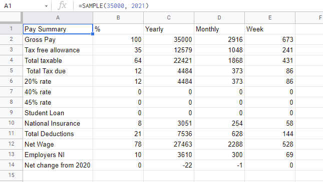Select column D header
This screenshot has height=182, width=323.
click(219, 17)
